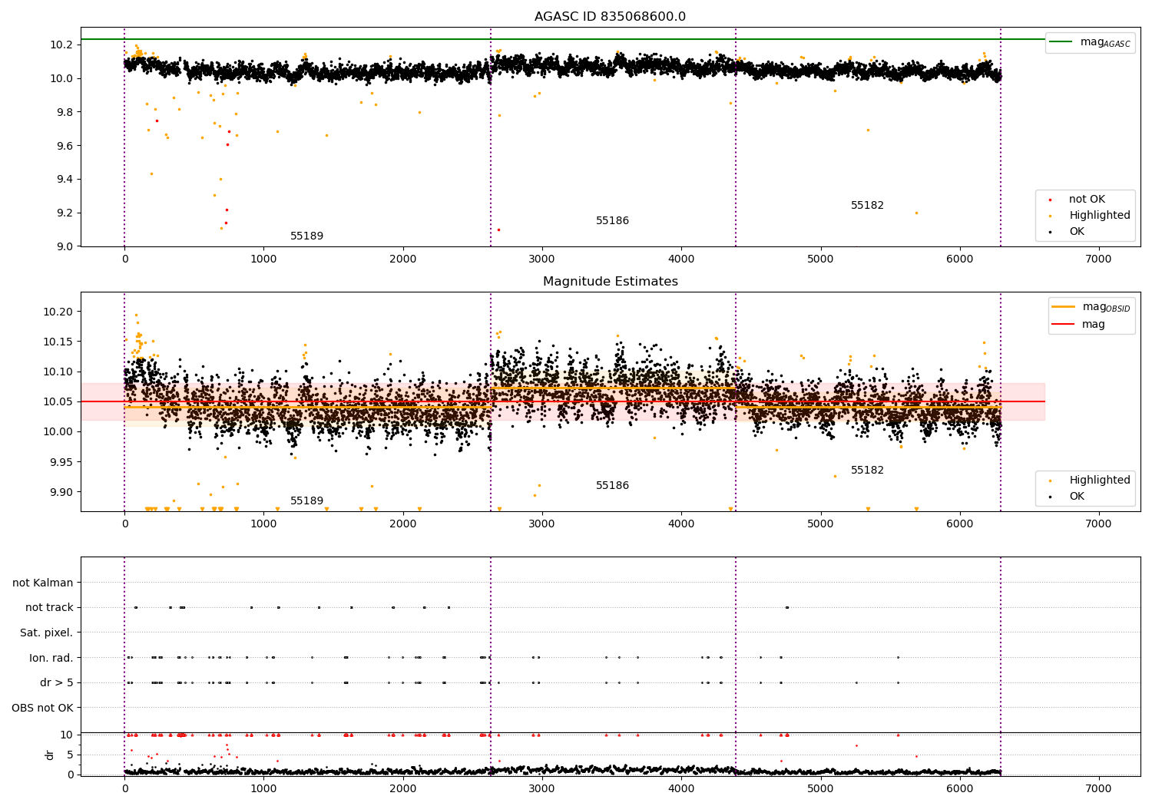Click the 9.95 y-axis tick label
This screenshot has height=806, width=1152.
click(x=61, y=462)
